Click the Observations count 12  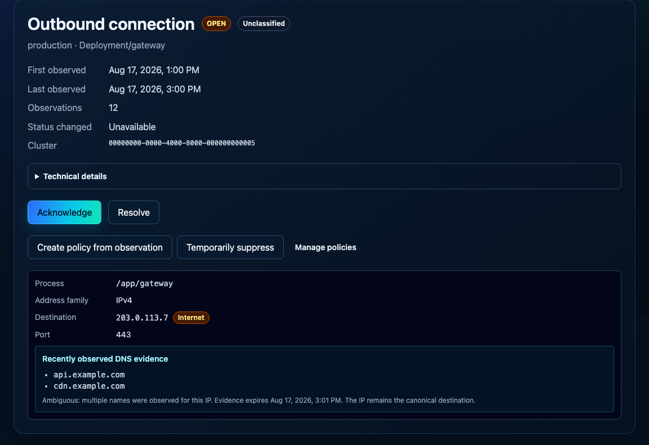click(113, 108)
